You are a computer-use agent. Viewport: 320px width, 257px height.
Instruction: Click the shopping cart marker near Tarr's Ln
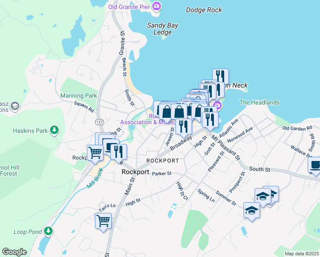click(103, 221)
